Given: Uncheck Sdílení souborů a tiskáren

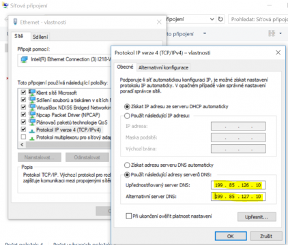Looking at the screenshot, I should point(23,99).
